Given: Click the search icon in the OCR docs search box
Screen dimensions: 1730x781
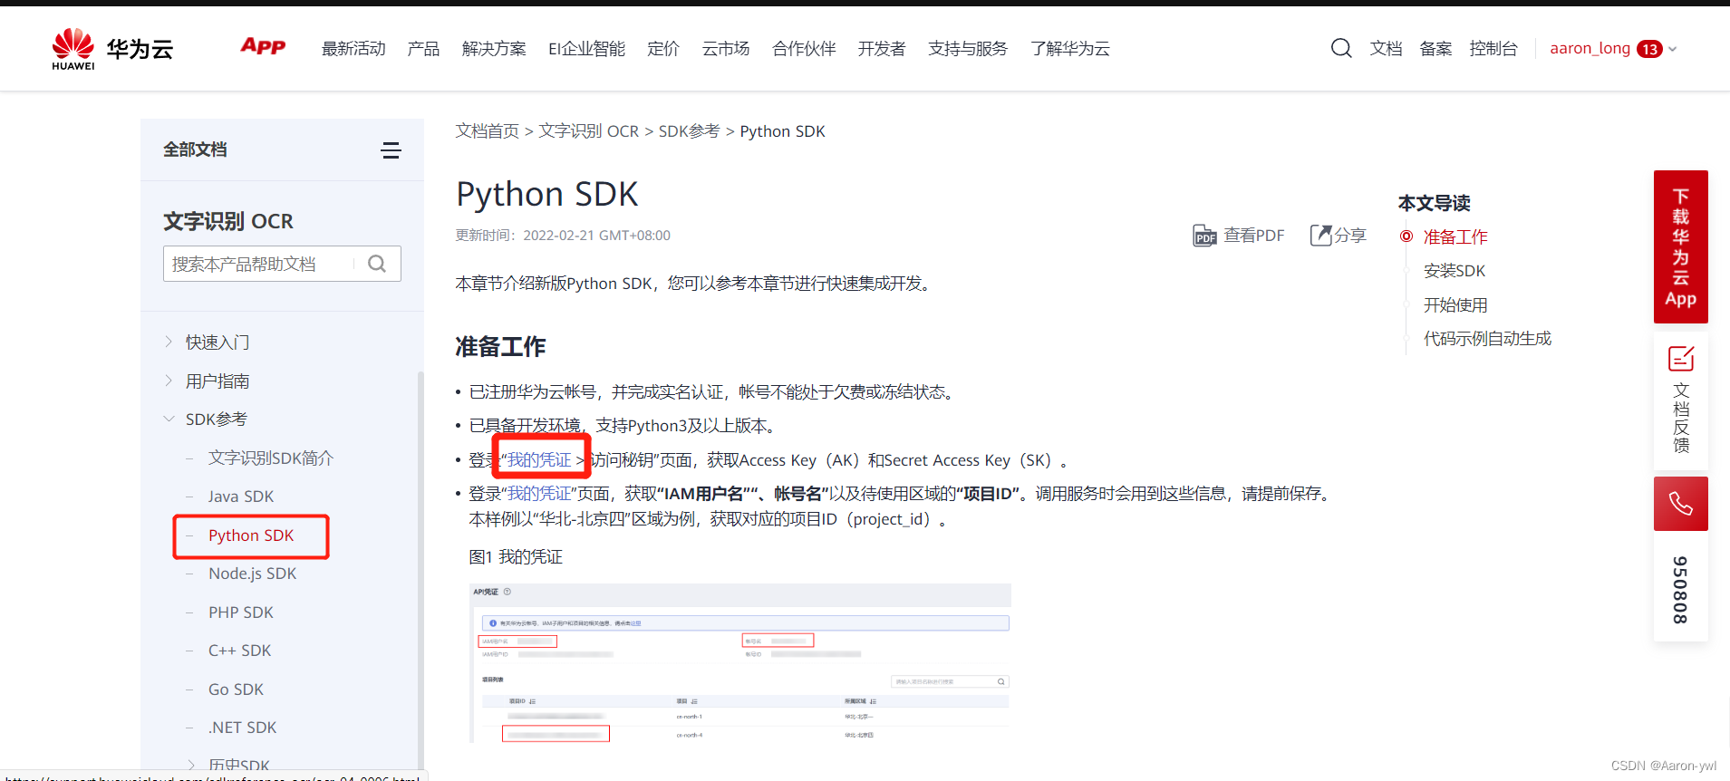Looking at the screenshot, I should click(x=377, y=264).
